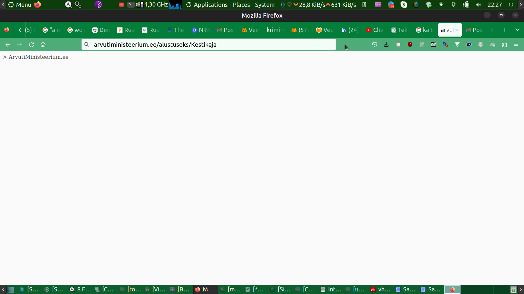Open the volume control in system tray
The width and height of the screenshot is (524, 294).
(x=478, y=5)
